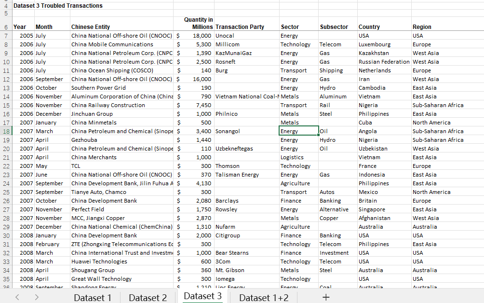This screenshot has width=484, height=303.
Task: Select the China Minmetals cell
Action: [121, 123]
